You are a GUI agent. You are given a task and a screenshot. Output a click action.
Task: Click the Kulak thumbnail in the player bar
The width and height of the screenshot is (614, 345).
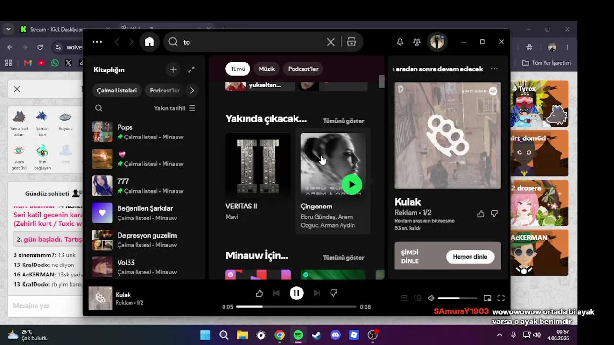(100, 298)
